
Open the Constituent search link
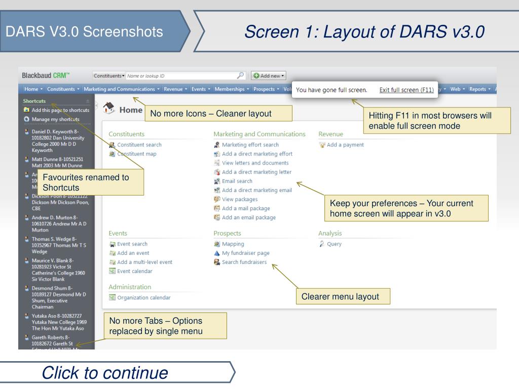(x=139, y=145)
